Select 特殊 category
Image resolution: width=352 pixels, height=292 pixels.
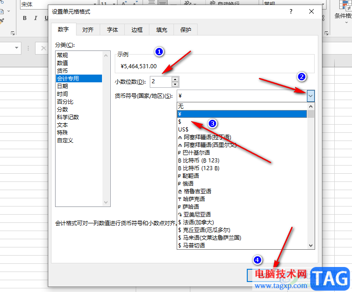pyautogui.click(x=79, y=132)
